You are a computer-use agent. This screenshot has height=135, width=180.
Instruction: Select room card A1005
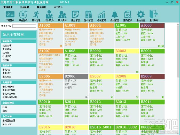(127, 35)
